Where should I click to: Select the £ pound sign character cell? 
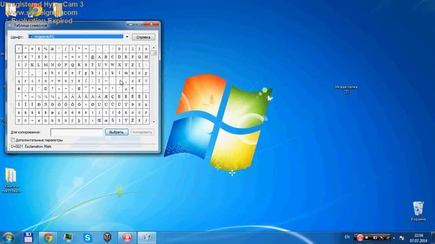139,81
